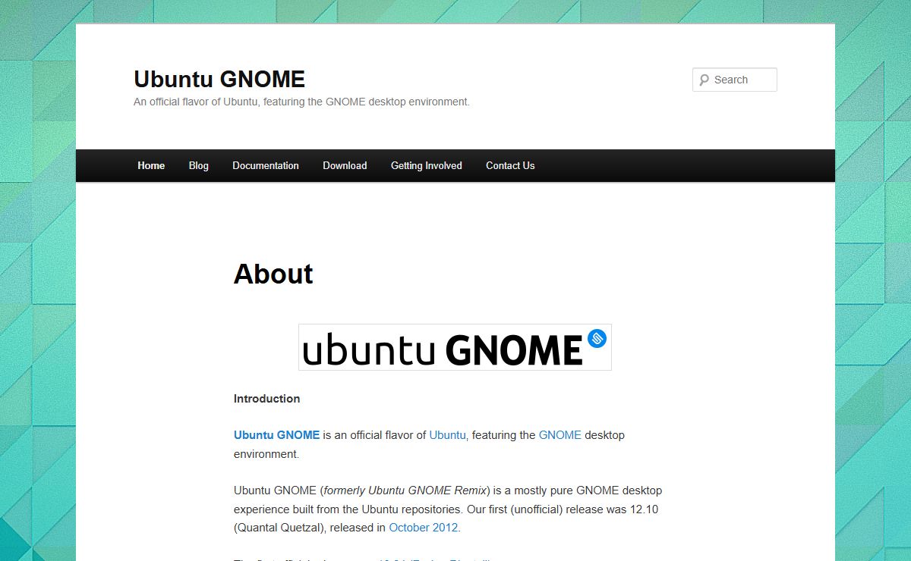Click the ubuntu GNOME logo image
The width and height of the screenshot is (911, 561).
tap(454, 348)
